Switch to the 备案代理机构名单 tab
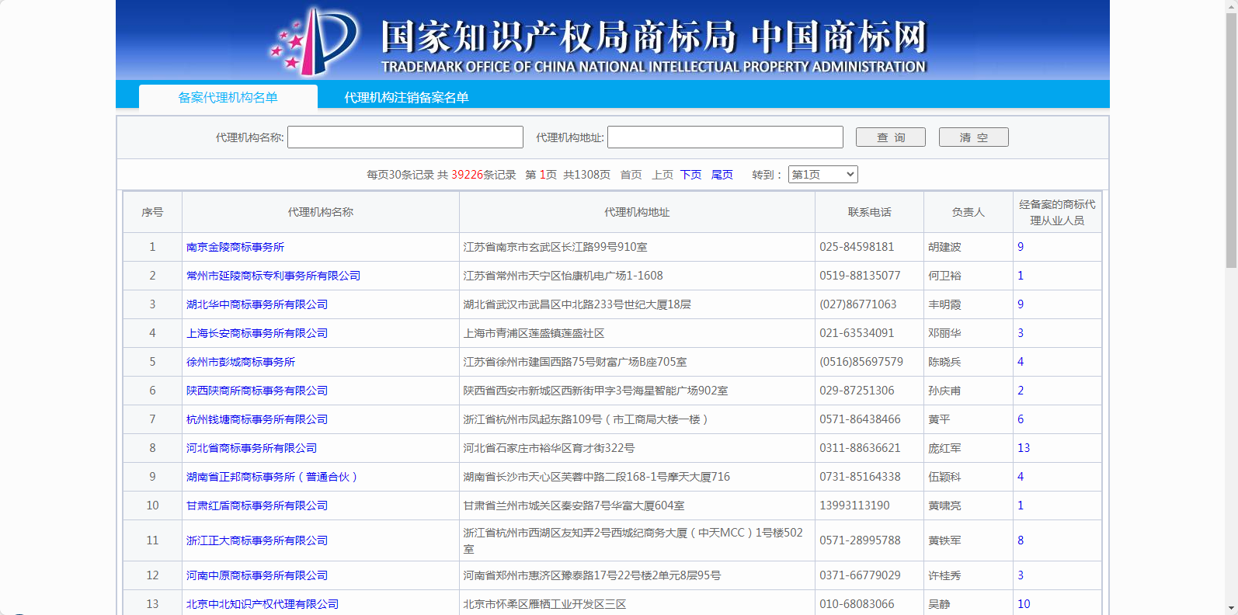This screenshot has width=1238, height=615. pos(228,97)
